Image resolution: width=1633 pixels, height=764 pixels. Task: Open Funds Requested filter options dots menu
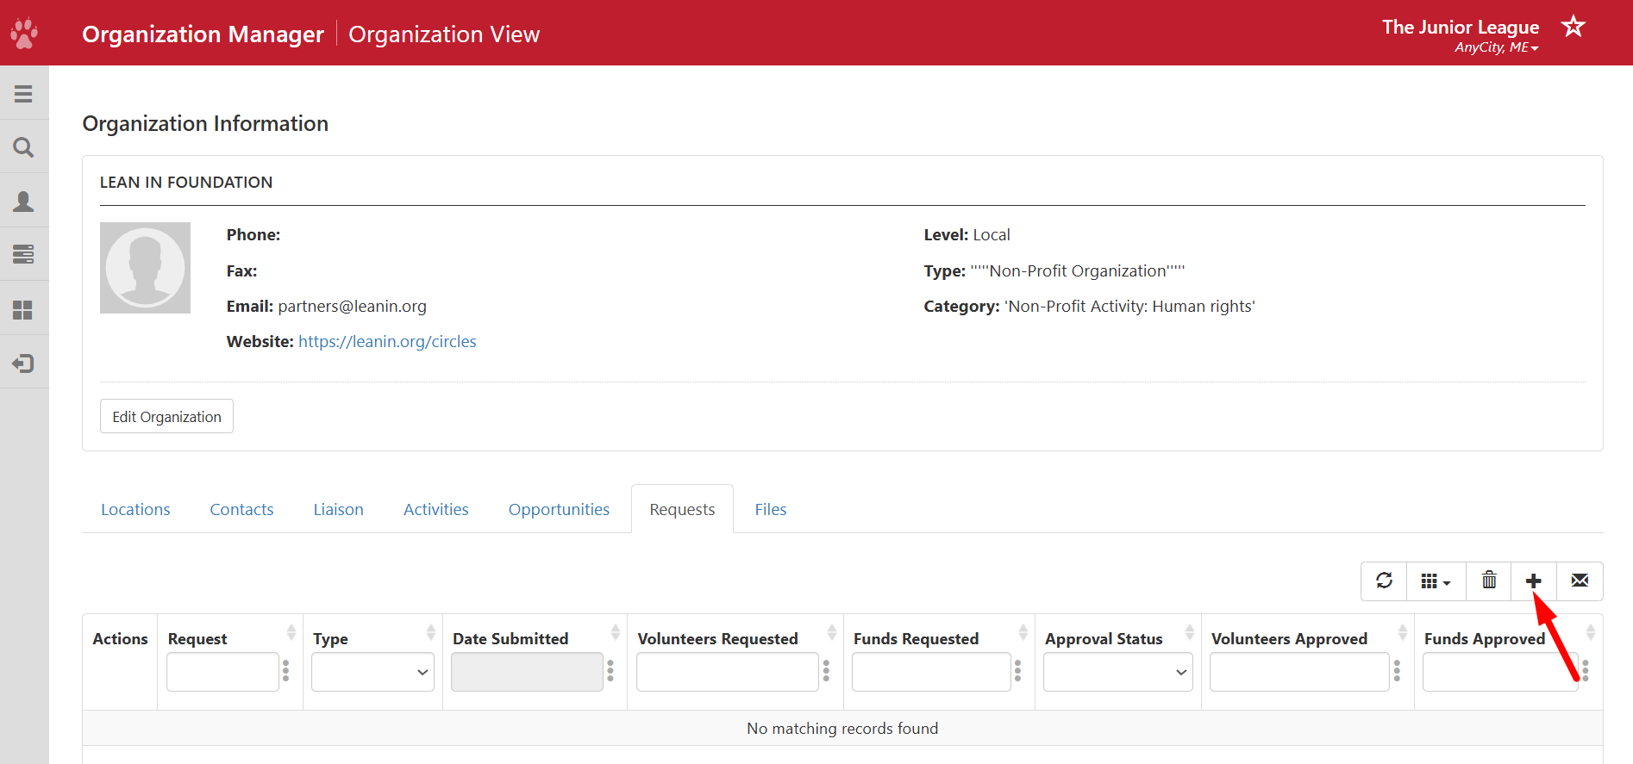(1018, 671)
